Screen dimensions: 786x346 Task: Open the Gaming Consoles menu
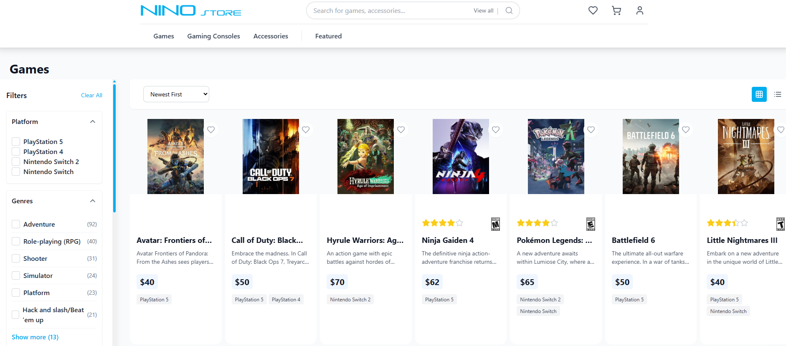[x=213, y=36]
